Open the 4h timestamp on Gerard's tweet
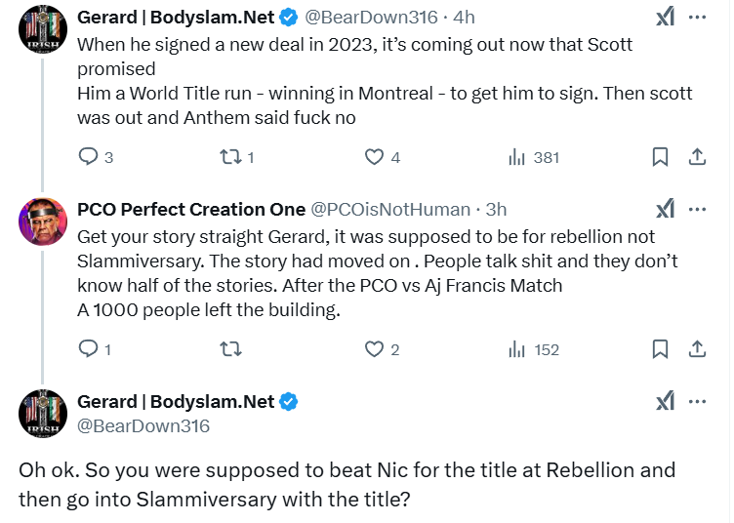Screen dimensions: 734x523 [464, 19]
